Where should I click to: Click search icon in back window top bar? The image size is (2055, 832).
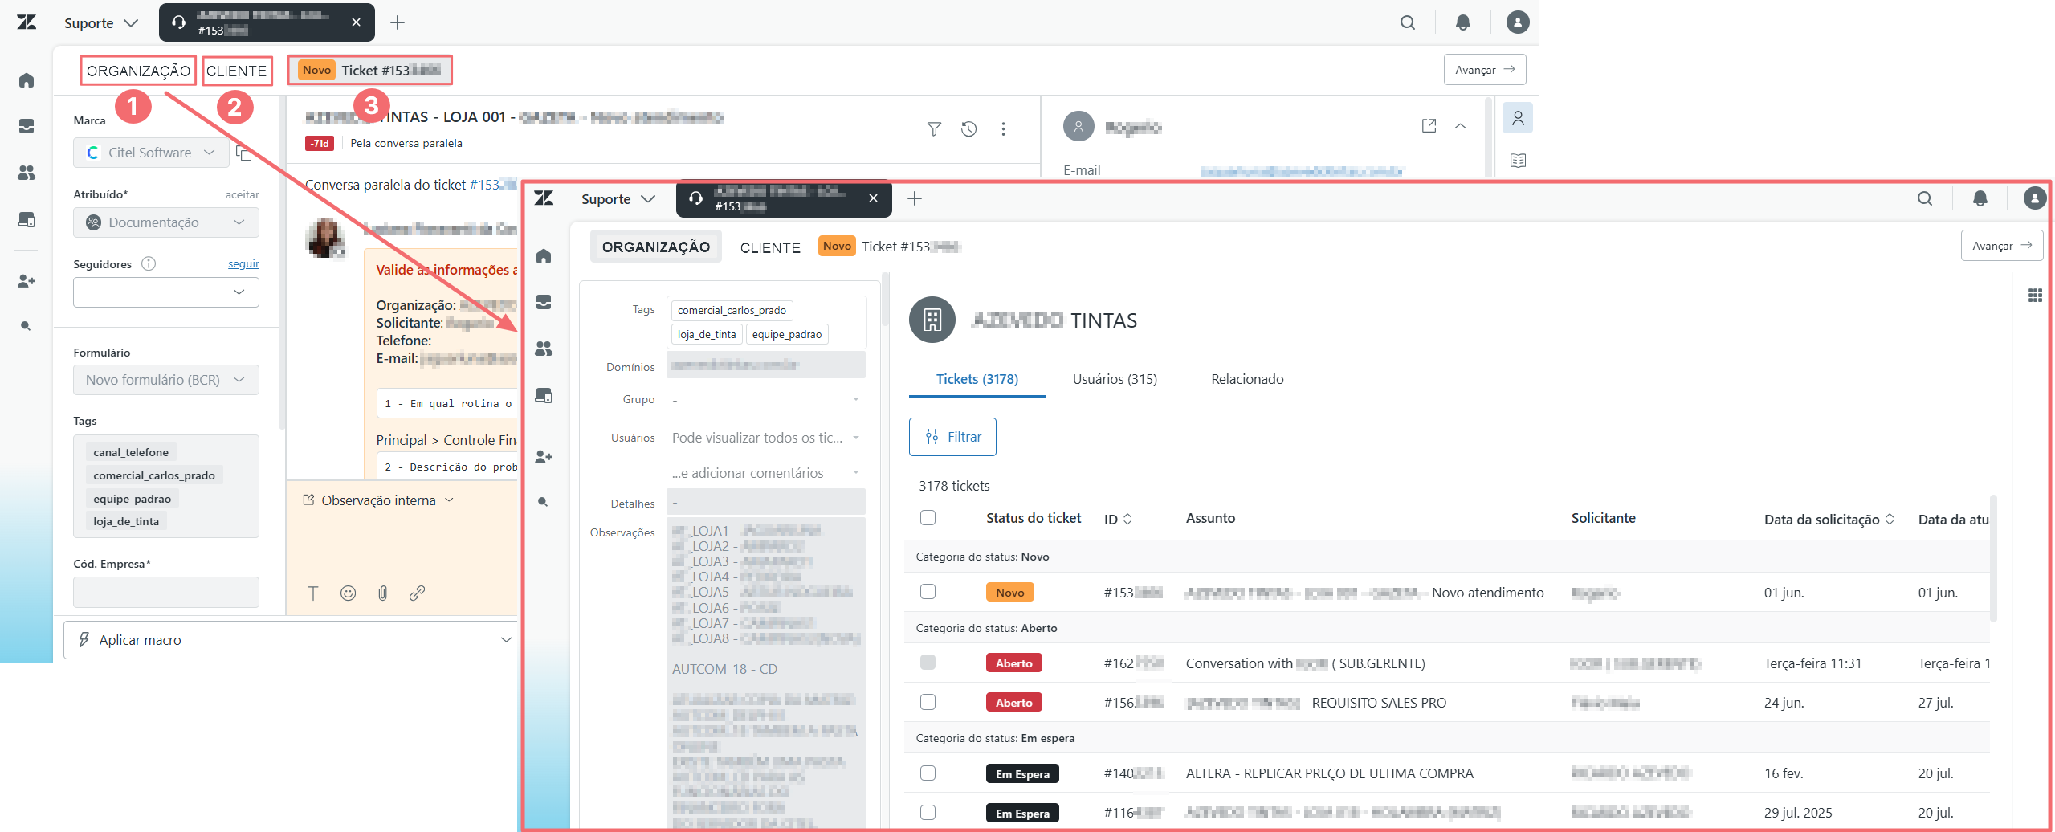coord(1407,22)
